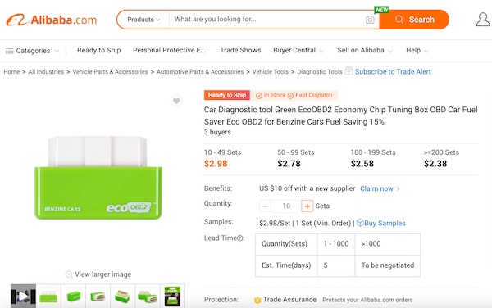Open the Products search category dropdown

pyautogui.click(x=143, y=20)
